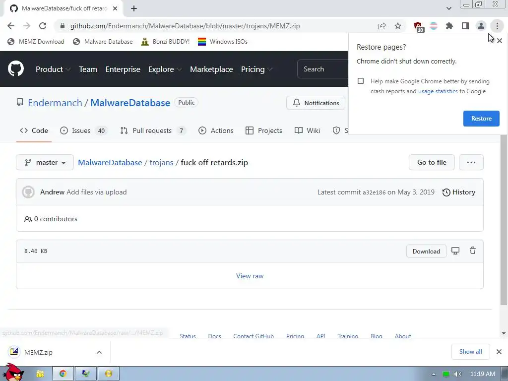The width and height of the screenshot is (508, 381).
Task: Switch to the Projects tab
Action: click(264, 130)
